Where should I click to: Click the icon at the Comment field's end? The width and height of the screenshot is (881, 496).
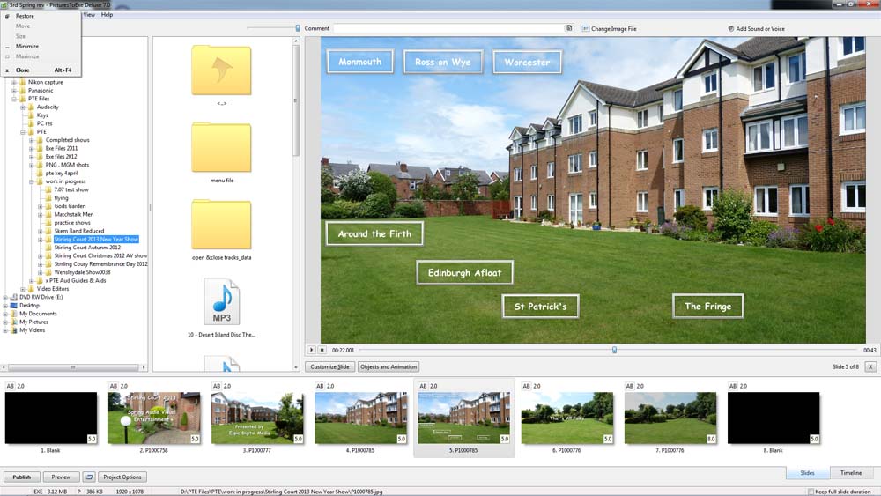(x=568, y=28)
